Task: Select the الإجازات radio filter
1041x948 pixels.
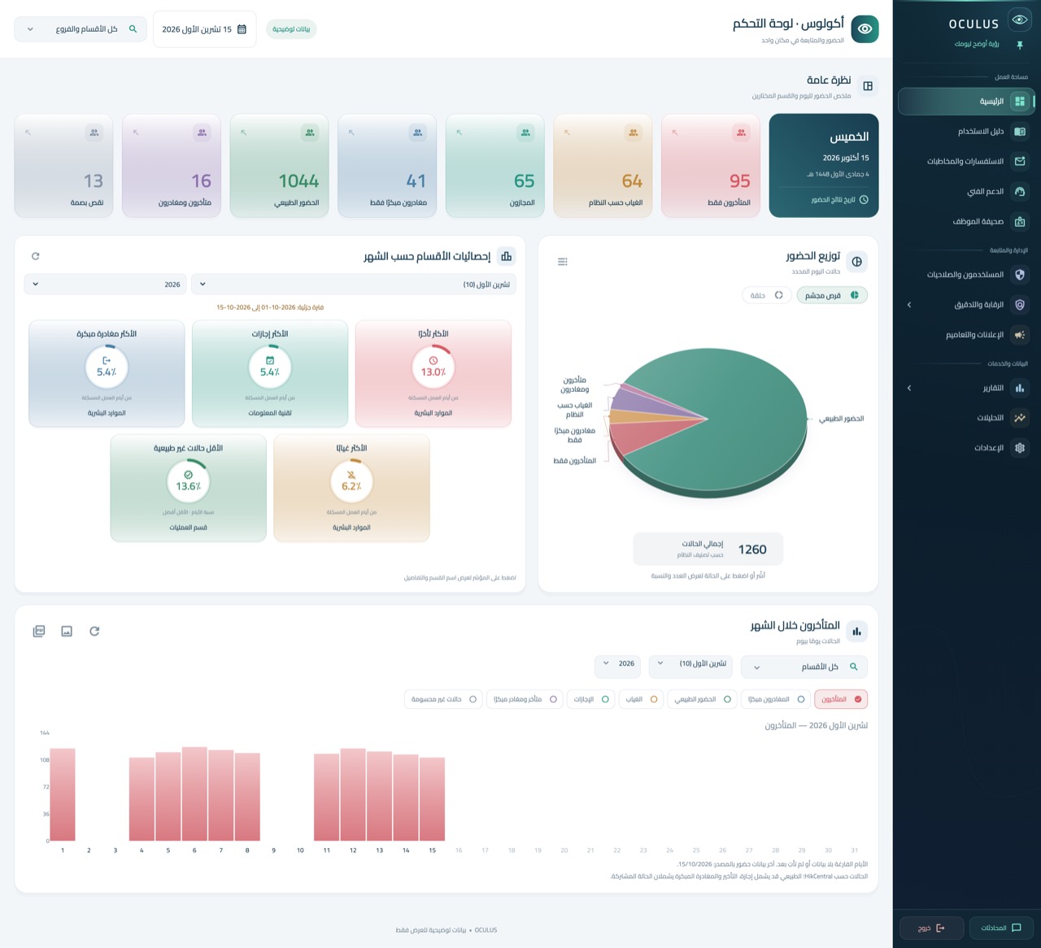Action: pyautogui.click(x=592, y=699)
